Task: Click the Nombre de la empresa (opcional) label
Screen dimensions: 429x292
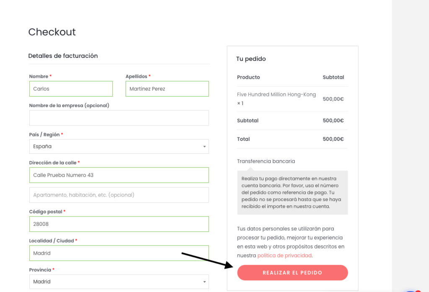Action: (x=69, y=106)
